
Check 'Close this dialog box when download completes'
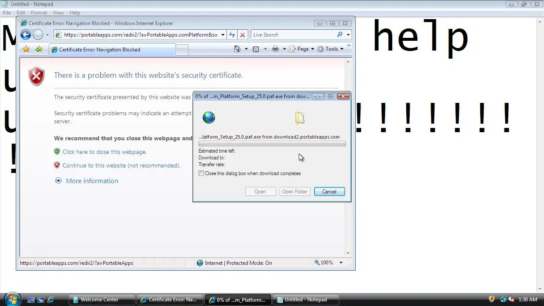coord(201,173)
